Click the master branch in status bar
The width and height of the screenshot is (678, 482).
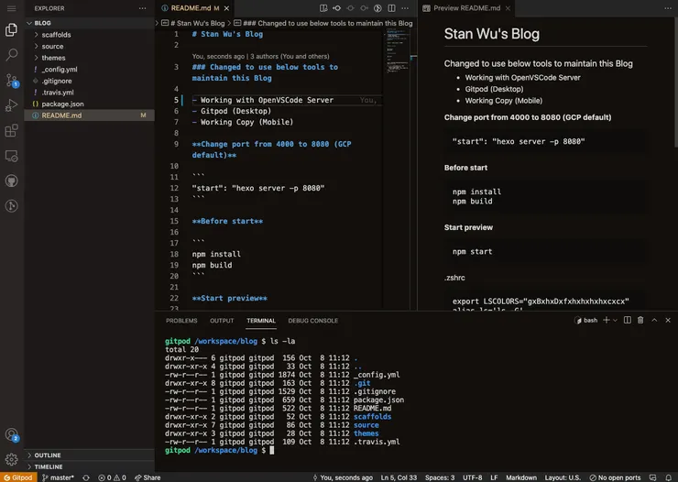pyautogui.click(x=58, y=477)
